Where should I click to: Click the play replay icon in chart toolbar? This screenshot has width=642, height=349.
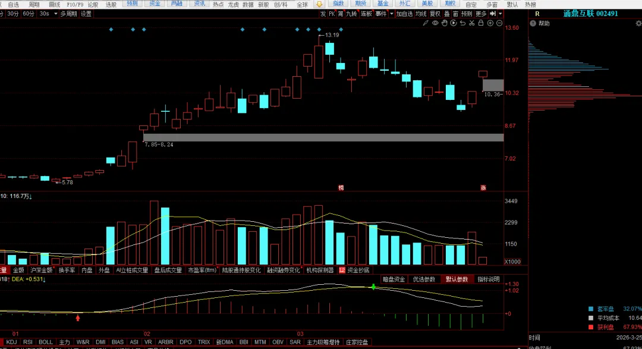(454, 23)
